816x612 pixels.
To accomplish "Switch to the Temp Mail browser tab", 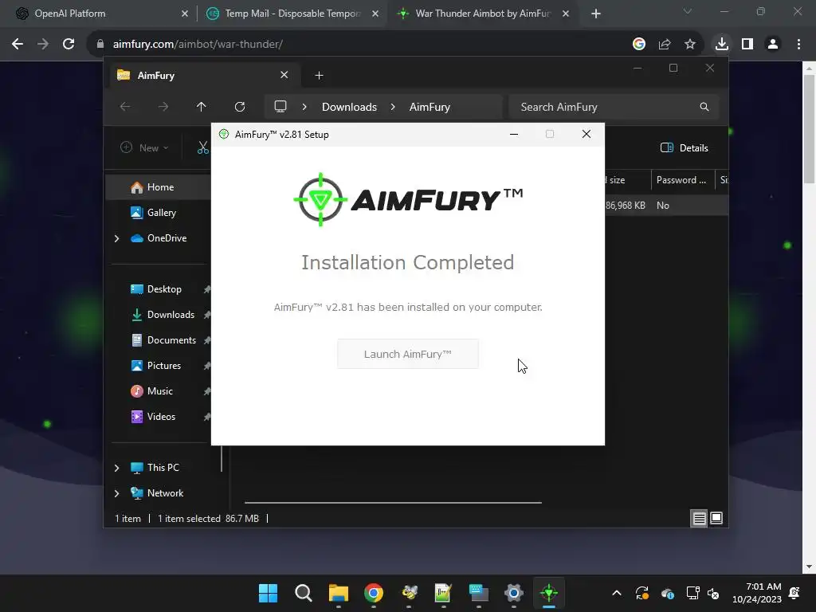I will [292, 14].
